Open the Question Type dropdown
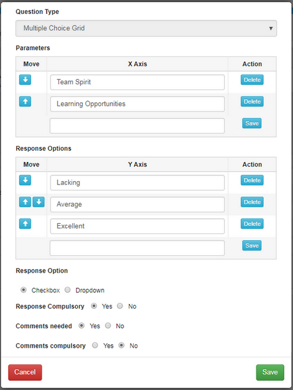This screenshot has width=293, height=390. pos(146,28)
